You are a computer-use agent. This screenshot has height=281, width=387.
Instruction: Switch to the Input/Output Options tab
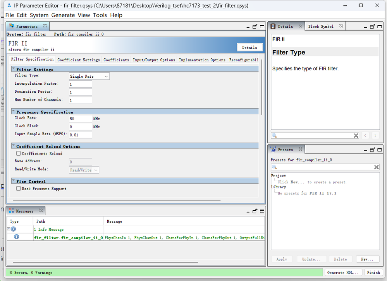coord(154,60)
